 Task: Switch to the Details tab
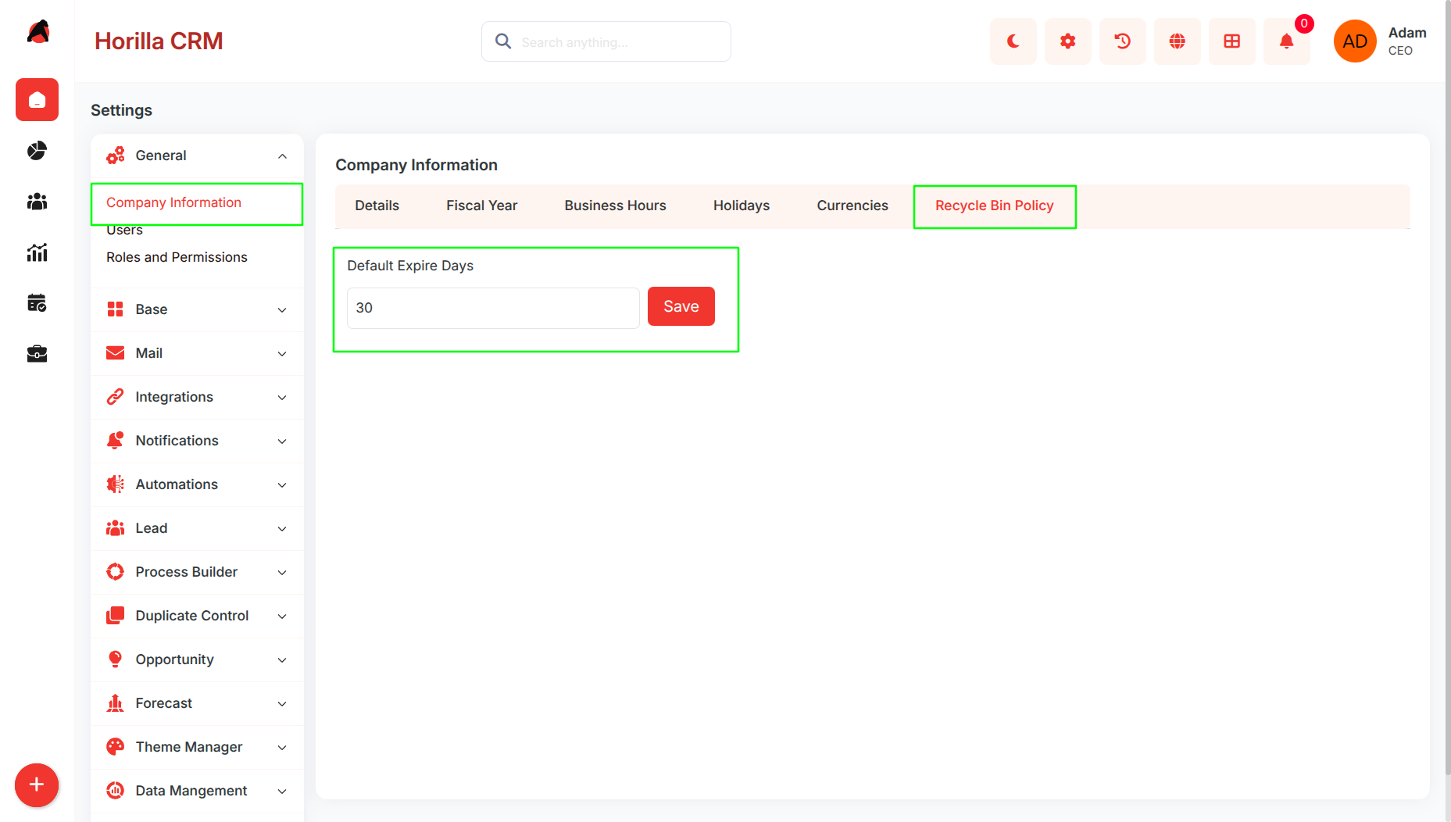tap(377, 205)
